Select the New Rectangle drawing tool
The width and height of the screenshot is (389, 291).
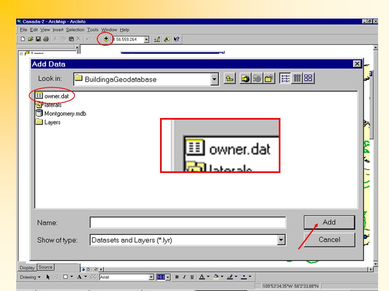[66, 277]
